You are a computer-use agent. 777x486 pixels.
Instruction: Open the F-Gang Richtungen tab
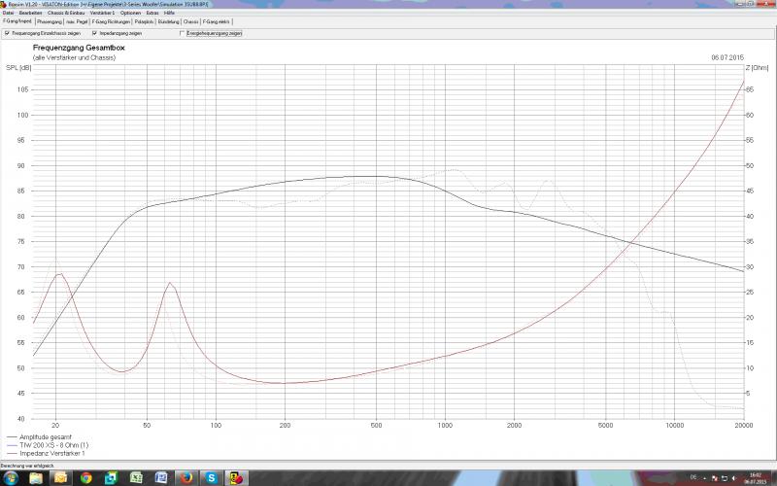[110, 20]
